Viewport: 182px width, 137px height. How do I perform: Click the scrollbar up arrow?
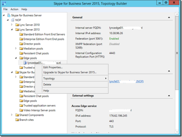click(x=177, y=14)
